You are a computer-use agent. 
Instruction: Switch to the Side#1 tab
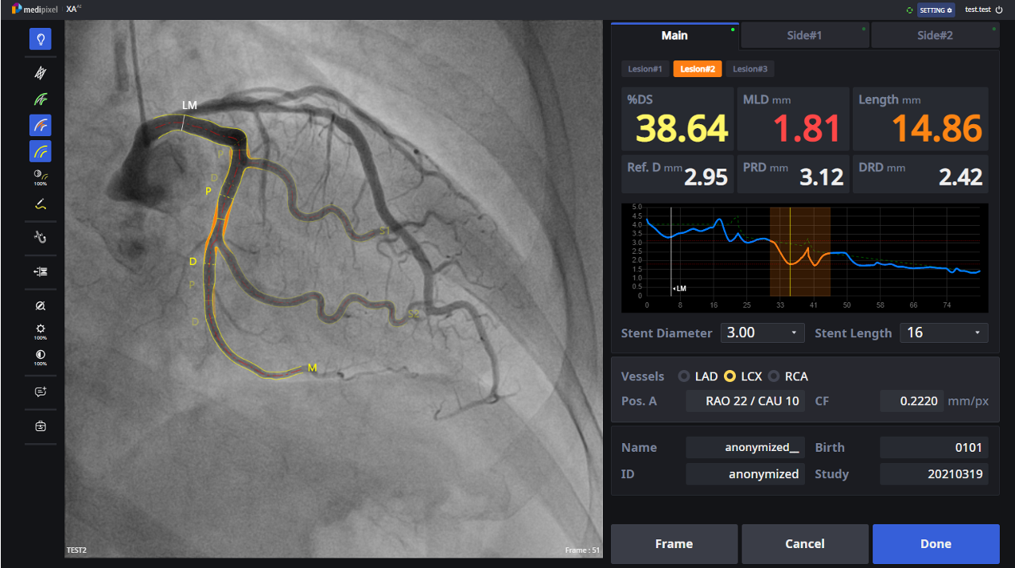803,36
